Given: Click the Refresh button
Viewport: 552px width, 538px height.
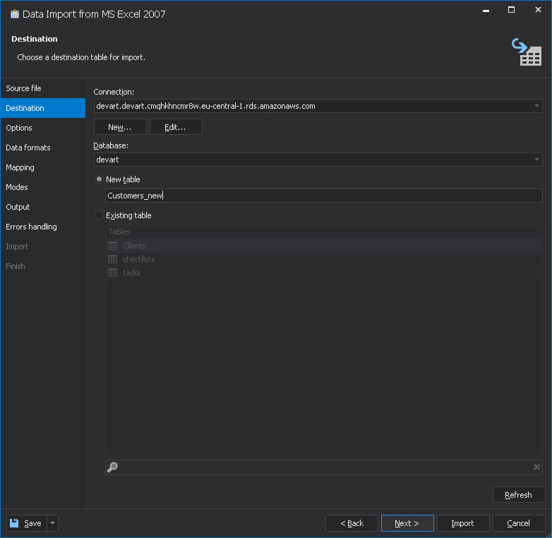Looking at the screenshot, I should [519, 494].
